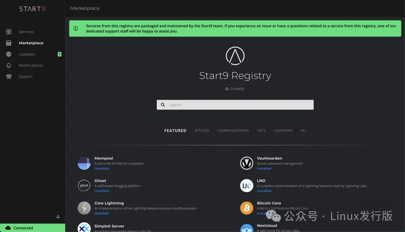Switch to the BITCOIN category tab
Viewport: 405px width, 232px height.
coord(202,131)
